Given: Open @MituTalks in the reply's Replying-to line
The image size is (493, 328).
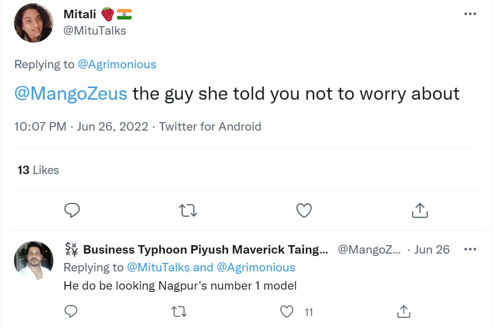Looking at the screenshot, I should (158, 268).
